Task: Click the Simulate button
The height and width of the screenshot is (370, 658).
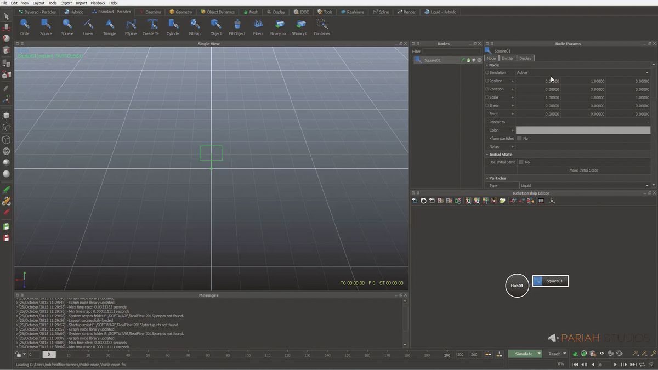Action: tap(524, 354)
